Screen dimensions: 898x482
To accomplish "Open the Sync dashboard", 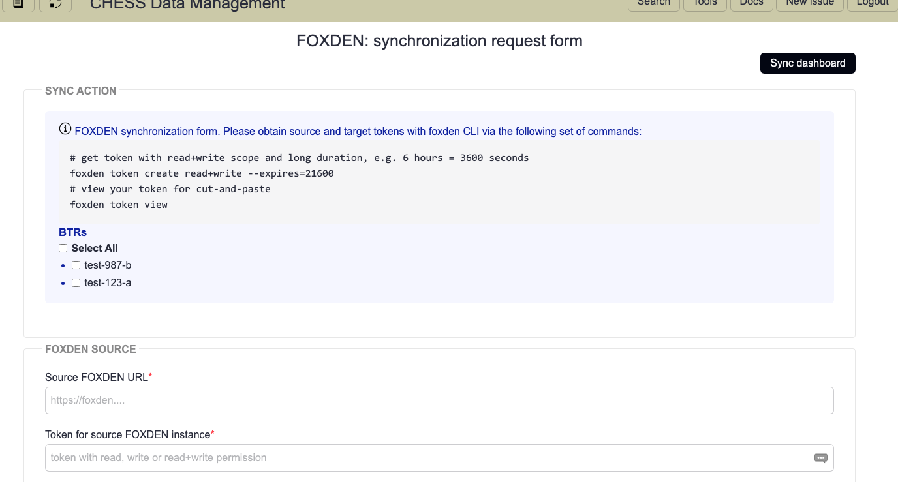I will coord(807,63).
